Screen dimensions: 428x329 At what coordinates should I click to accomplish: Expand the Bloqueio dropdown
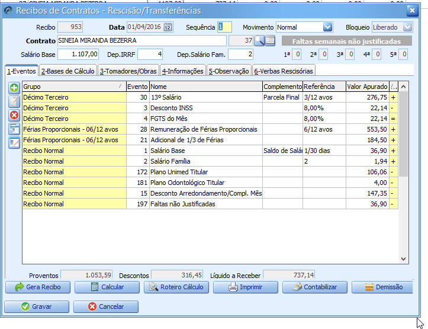[x=407, y=27]
